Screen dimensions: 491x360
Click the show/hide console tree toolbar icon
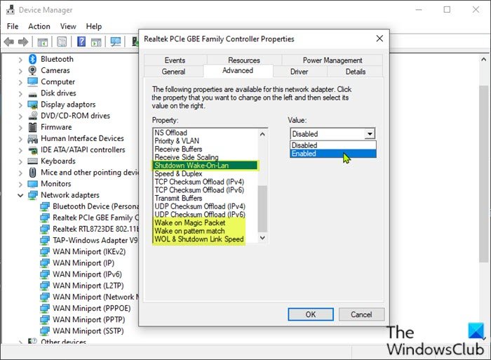[42, 41]
